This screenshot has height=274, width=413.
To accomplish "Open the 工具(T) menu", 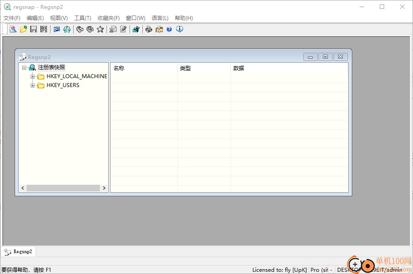I will [83, 18].
